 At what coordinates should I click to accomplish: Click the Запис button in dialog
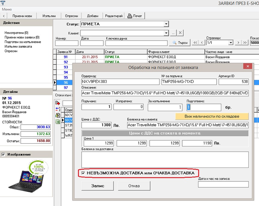point(98,186)
